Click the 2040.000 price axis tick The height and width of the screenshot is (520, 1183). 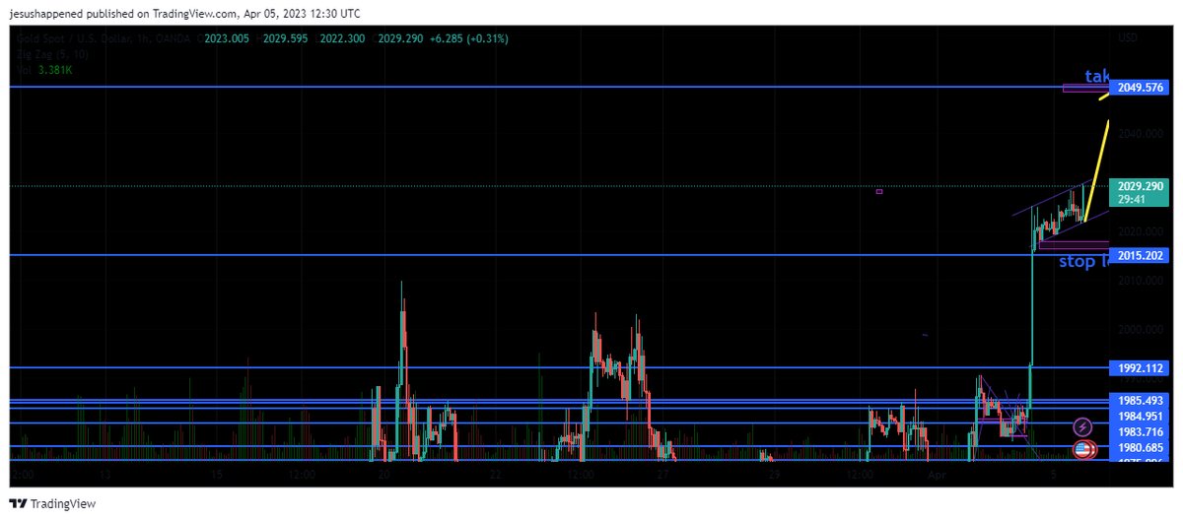pyautogui.click(x=1139, y=134)
